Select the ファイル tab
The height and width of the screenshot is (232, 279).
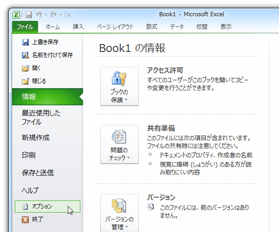(x=25, y=27)
